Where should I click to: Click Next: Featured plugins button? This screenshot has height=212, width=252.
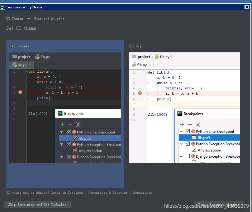click(219, 205)
